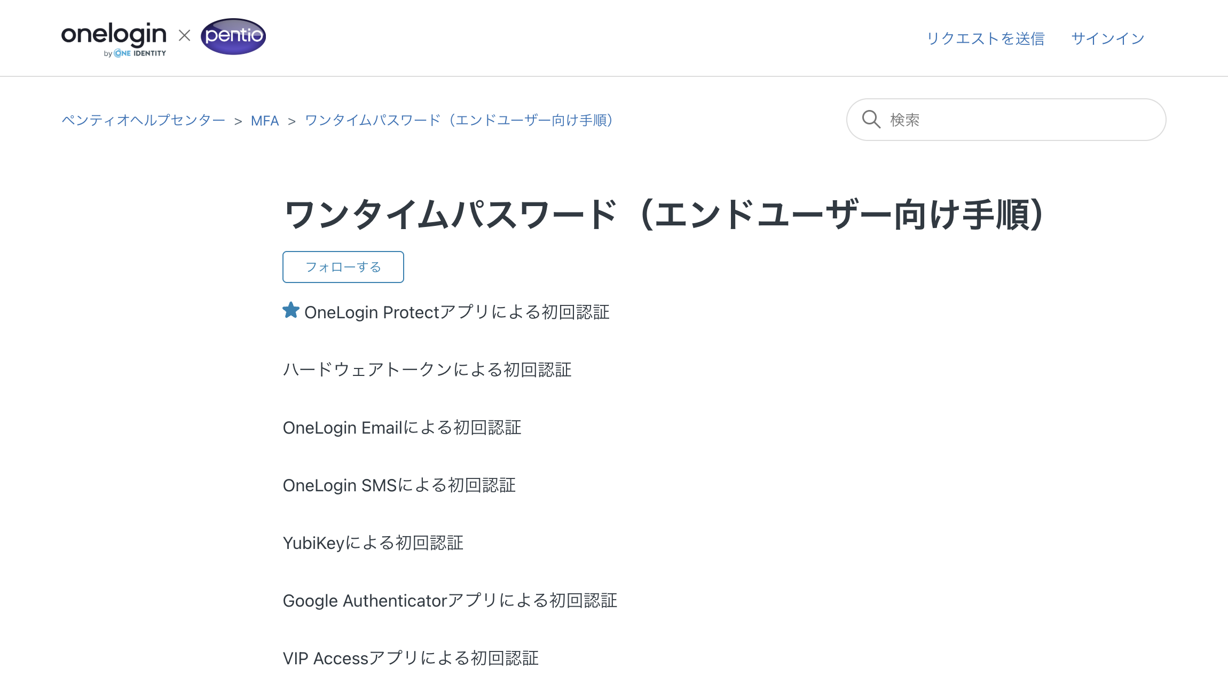
Task: Click the page heading ワンタイムパスワード（エンドユーザー向け手順）
Action: coord(664,215)
